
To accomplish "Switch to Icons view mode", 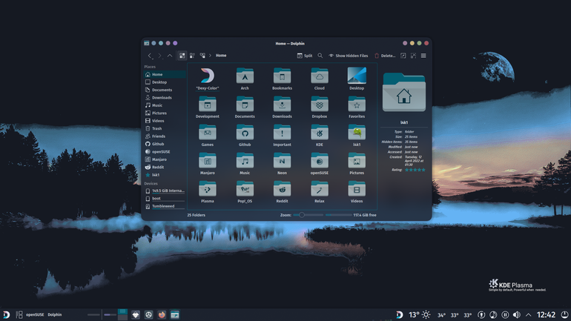I will [x=182, y=56].
